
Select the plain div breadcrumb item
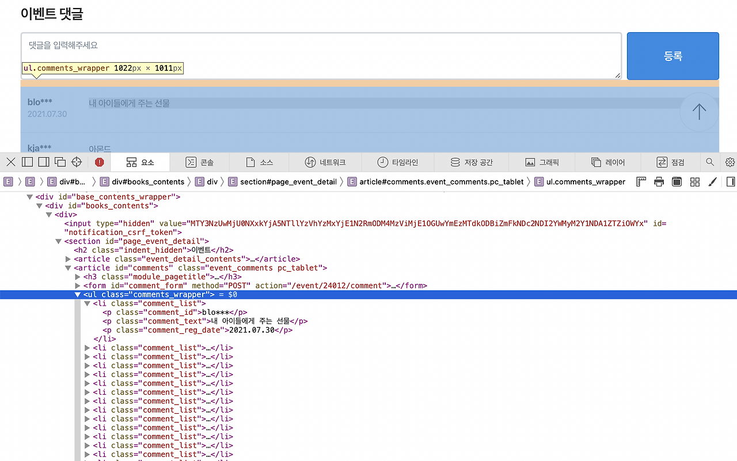206,182
